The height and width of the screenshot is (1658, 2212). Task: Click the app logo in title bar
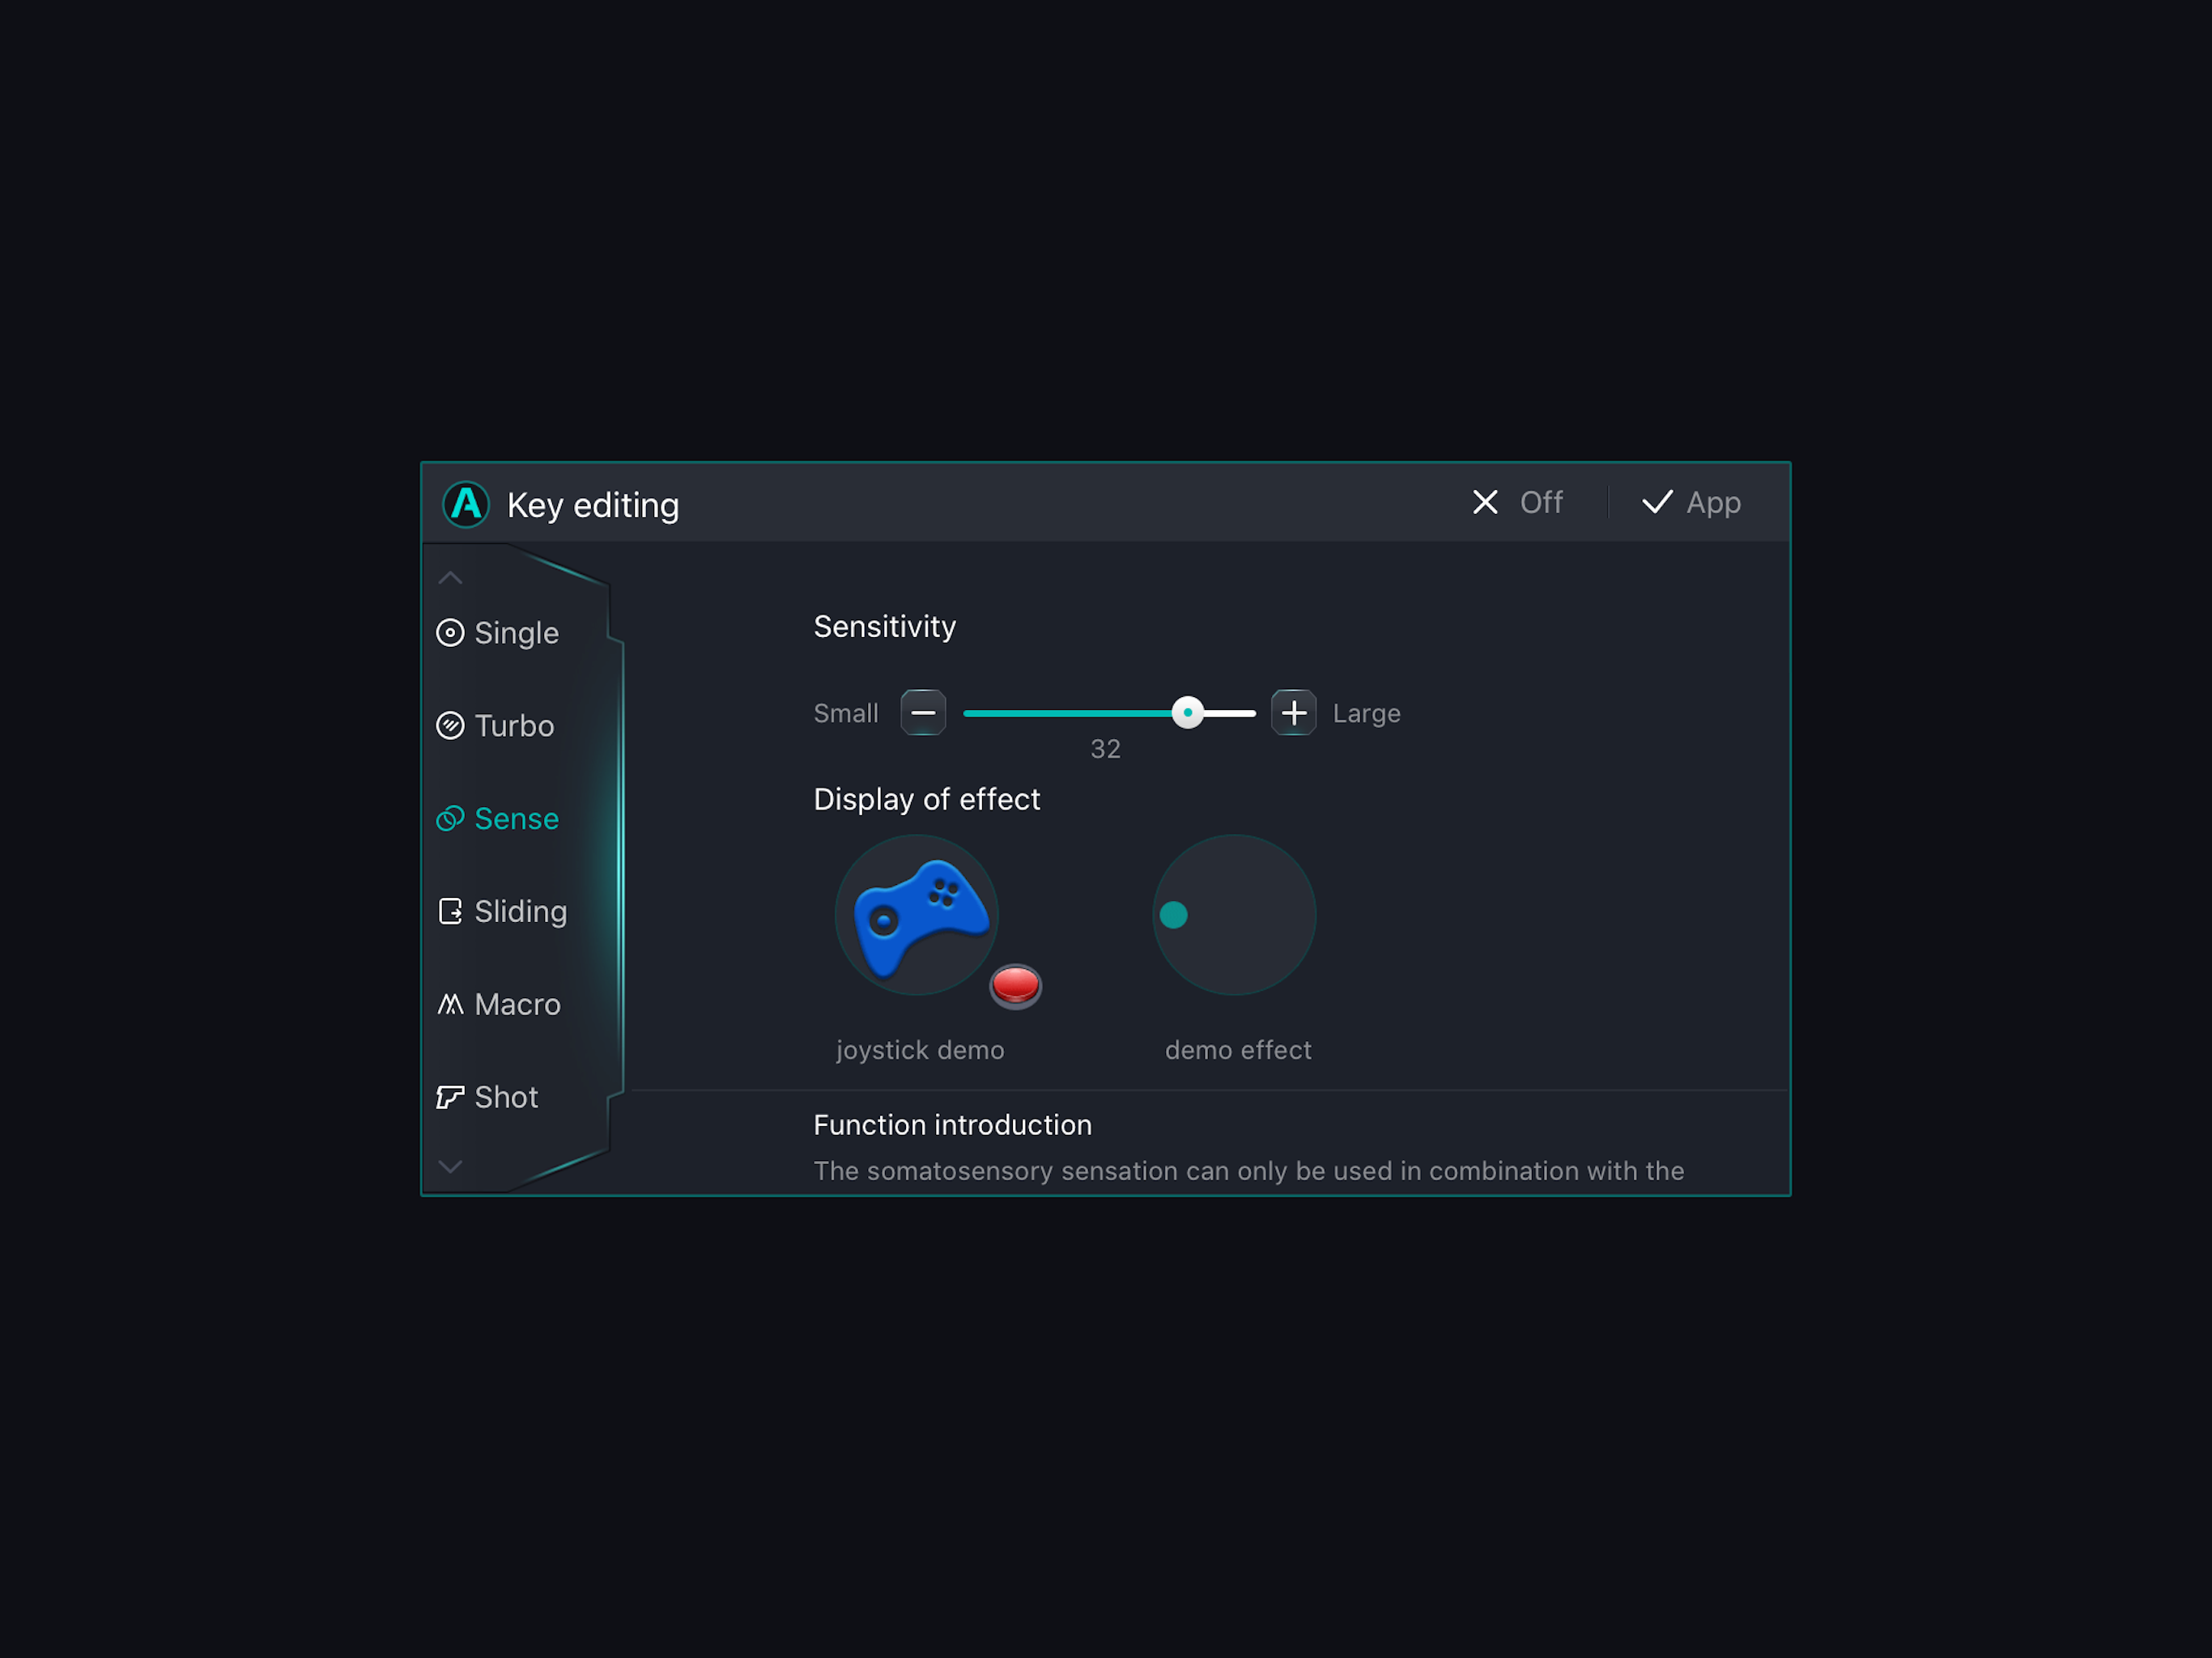[466, 505]
